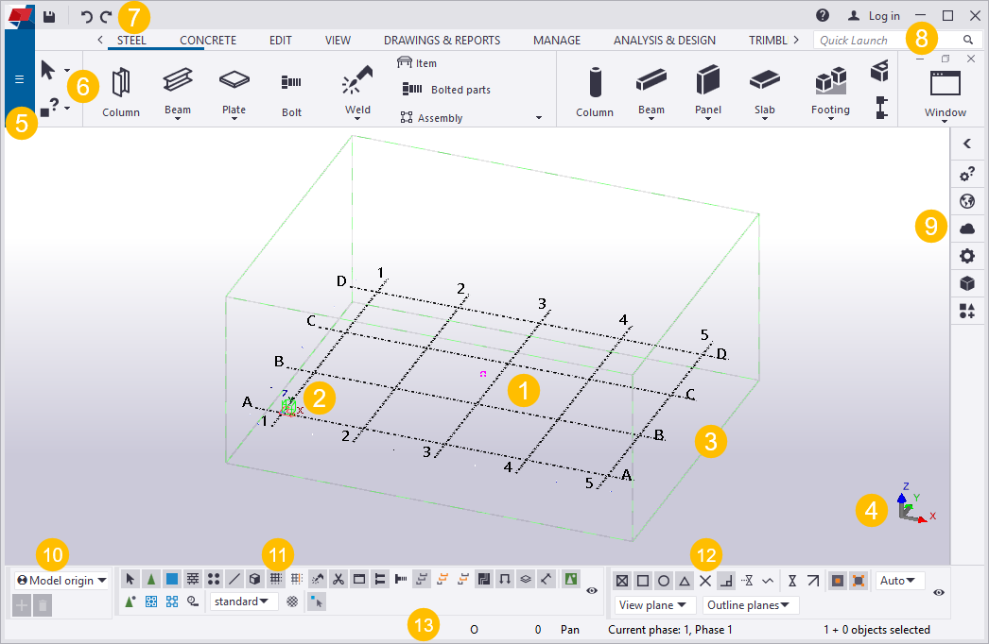989x644 pixels.
Task: Open ANALYSIS & DESIGN tab
Action: click(665, 41)
